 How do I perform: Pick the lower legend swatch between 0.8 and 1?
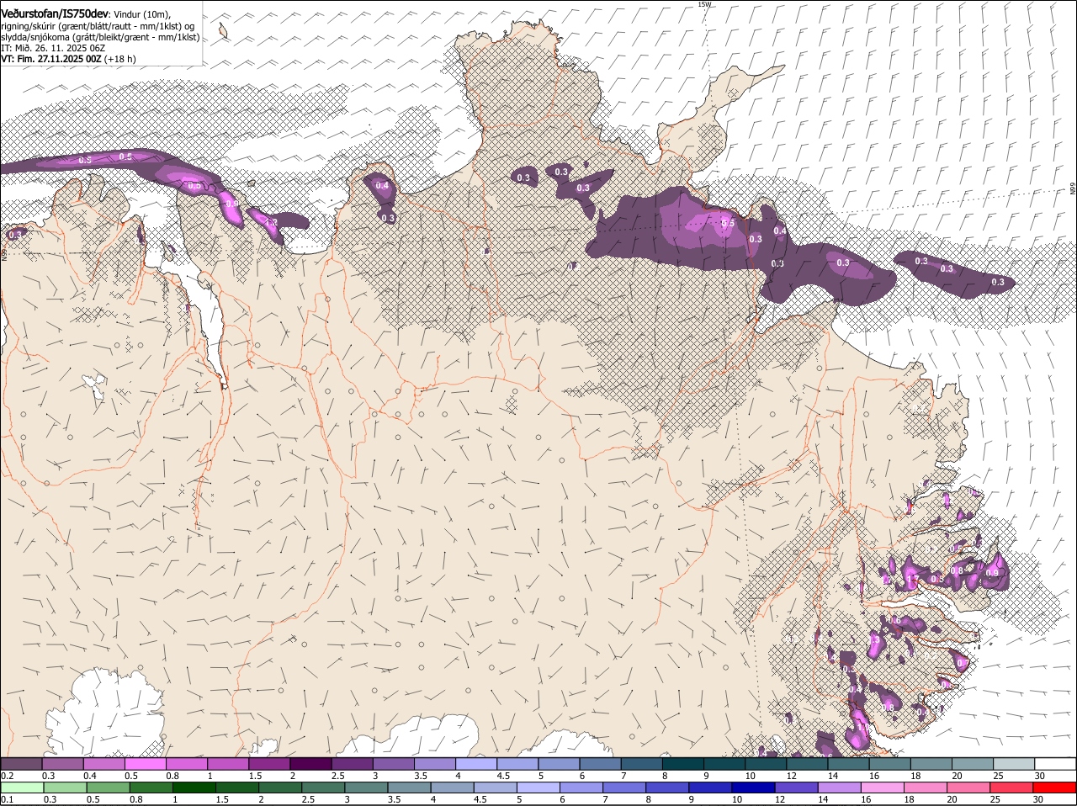(151, 787)
